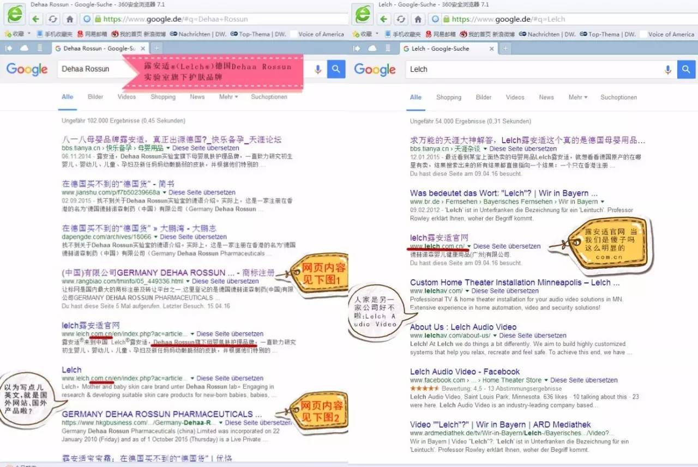Click the address bar showing google.de/#q=Lelch

coord(569,19)
